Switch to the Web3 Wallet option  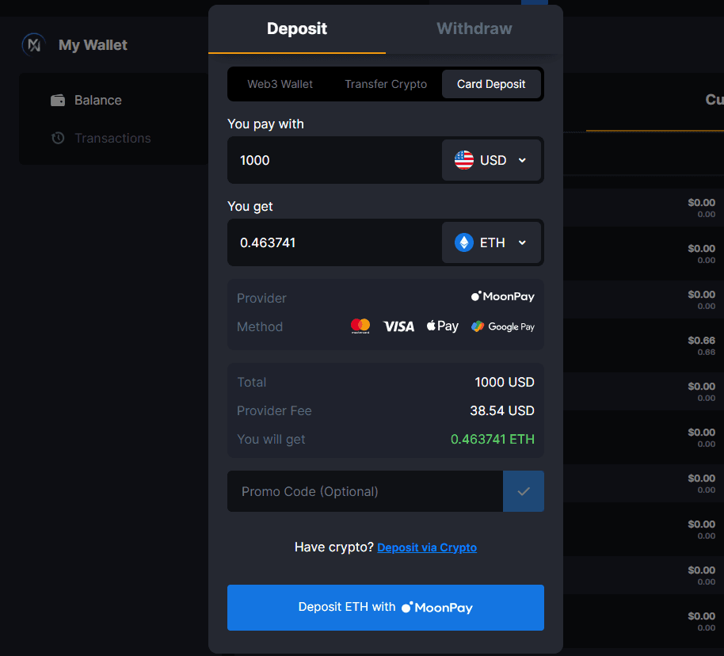click(x=280, y=83)
